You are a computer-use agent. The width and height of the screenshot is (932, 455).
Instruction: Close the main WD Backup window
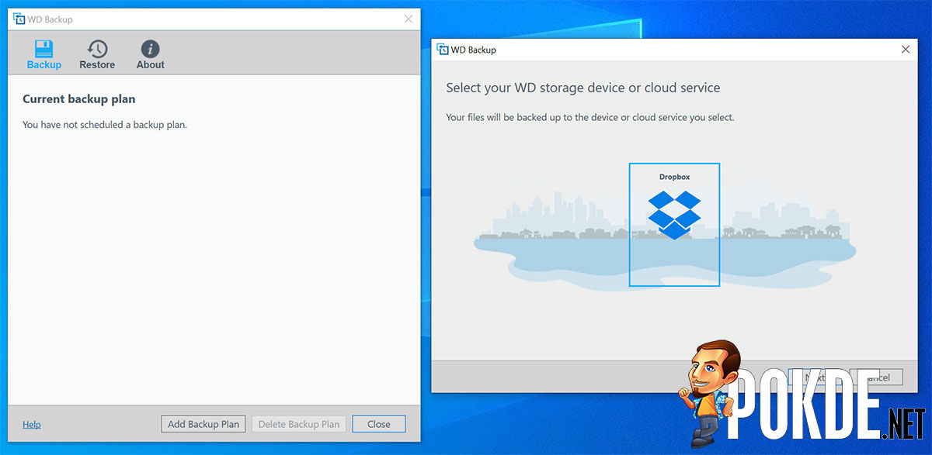pyautogui.click(x=409, y=19)
